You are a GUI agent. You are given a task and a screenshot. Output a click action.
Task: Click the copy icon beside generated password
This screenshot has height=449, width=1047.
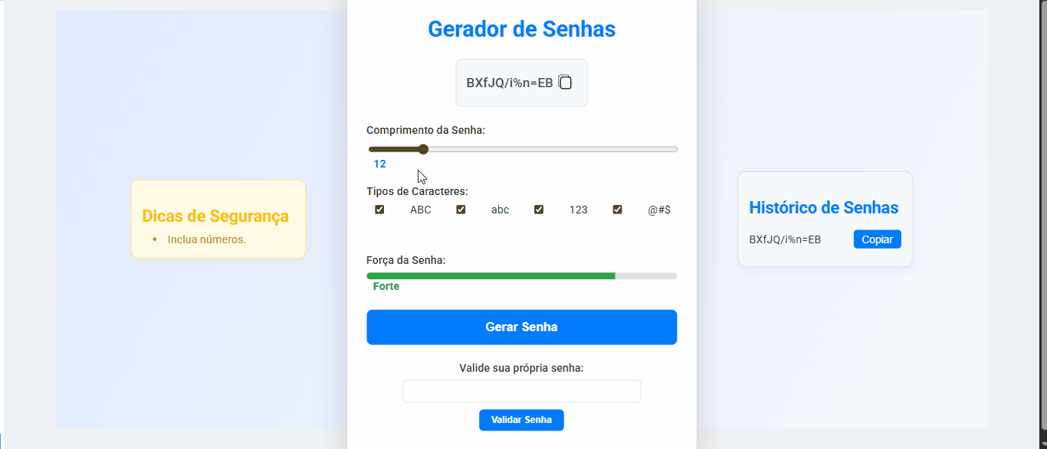pyautogui.click(x=565, y=83)
